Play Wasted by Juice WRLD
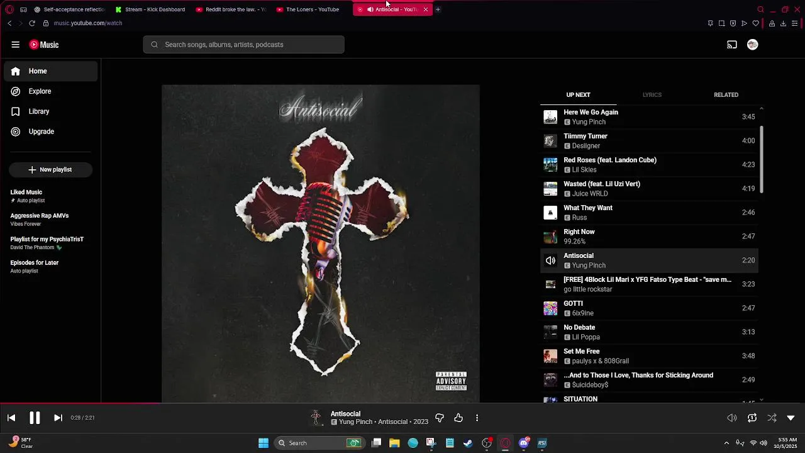 tap(649, 189)
